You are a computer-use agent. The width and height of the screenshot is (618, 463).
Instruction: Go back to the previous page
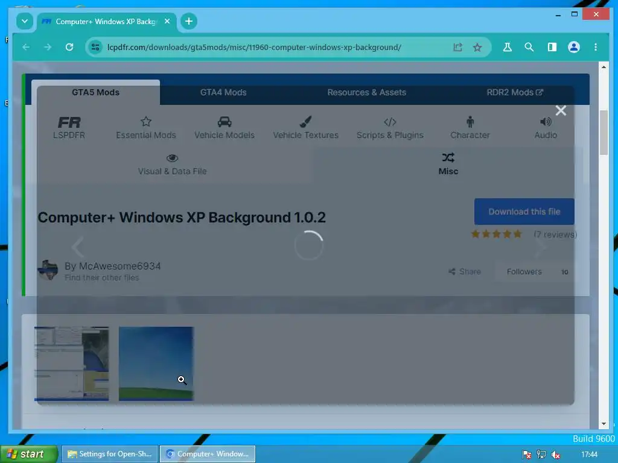pyautogui.click(x=26, y=47)
